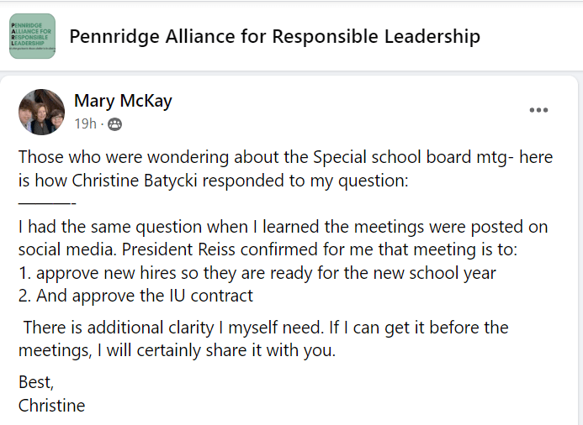The height and width of the screenshot is (425, 583).
Task: Click the line about approving the IU contract
Action: point(135,296)
